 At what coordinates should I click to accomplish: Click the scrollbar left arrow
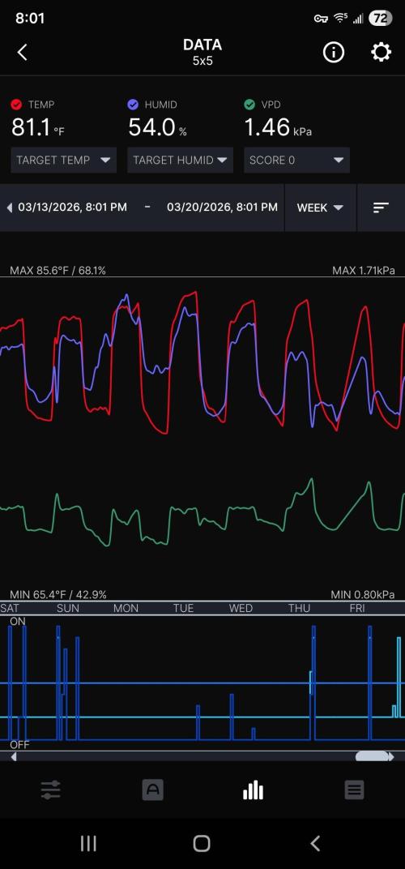click(x=13, y=756)
